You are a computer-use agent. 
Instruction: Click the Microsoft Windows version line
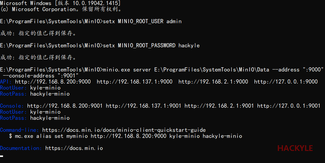click(60, 3)
